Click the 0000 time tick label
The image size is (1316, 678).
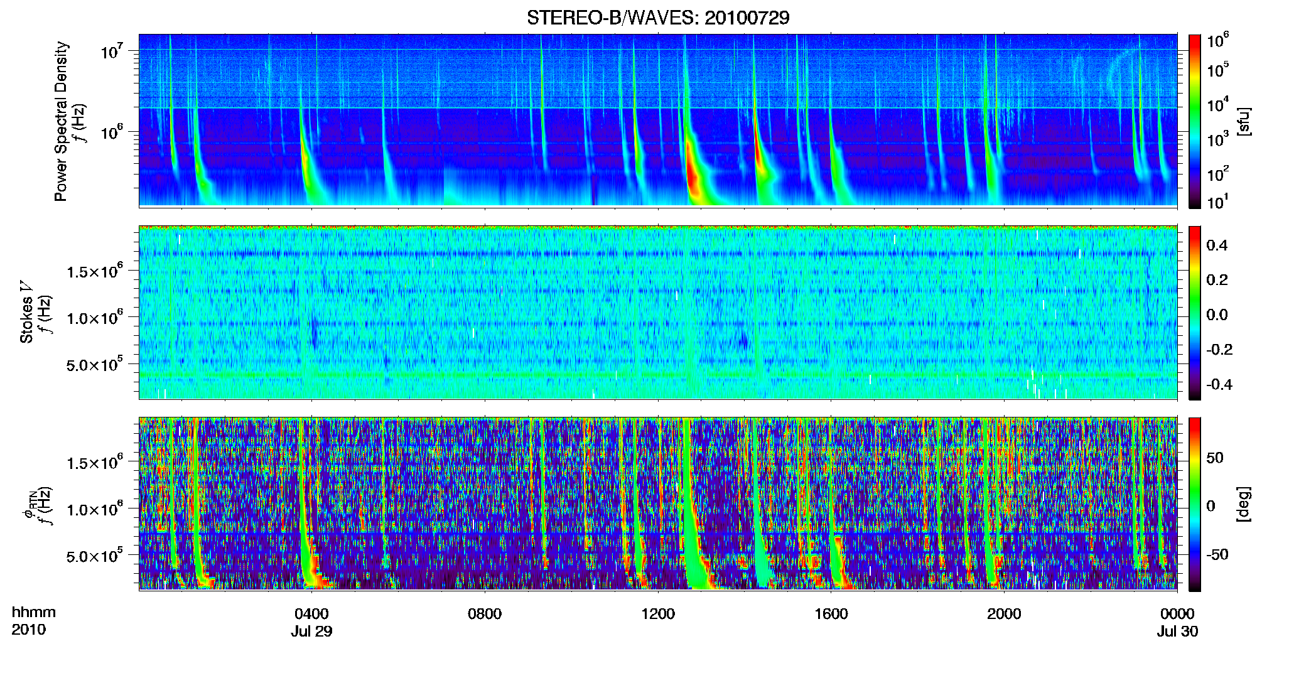click(x=1177, y=613)
